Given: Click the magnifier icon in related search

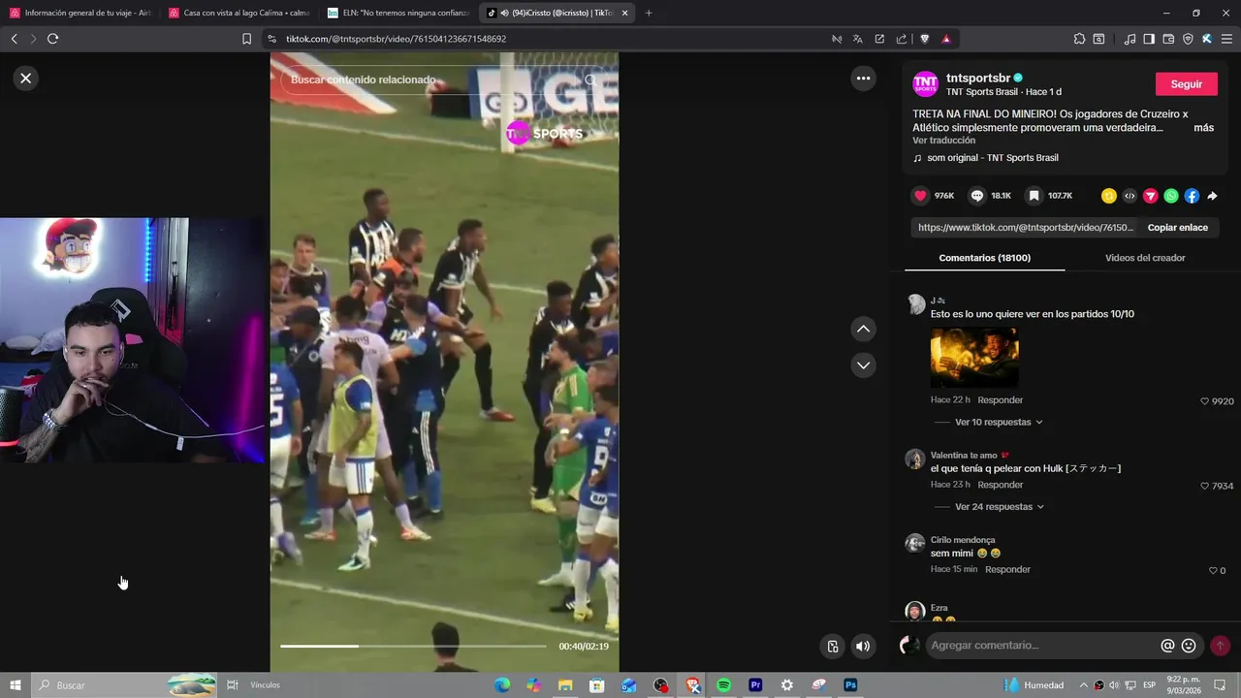Looking at the screenshot, I should click(590, 79).
